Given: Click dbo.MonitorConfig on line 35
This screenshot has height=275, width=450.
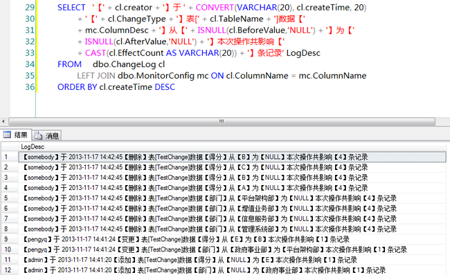Looking at the screenshot, I should coord(156,75).
